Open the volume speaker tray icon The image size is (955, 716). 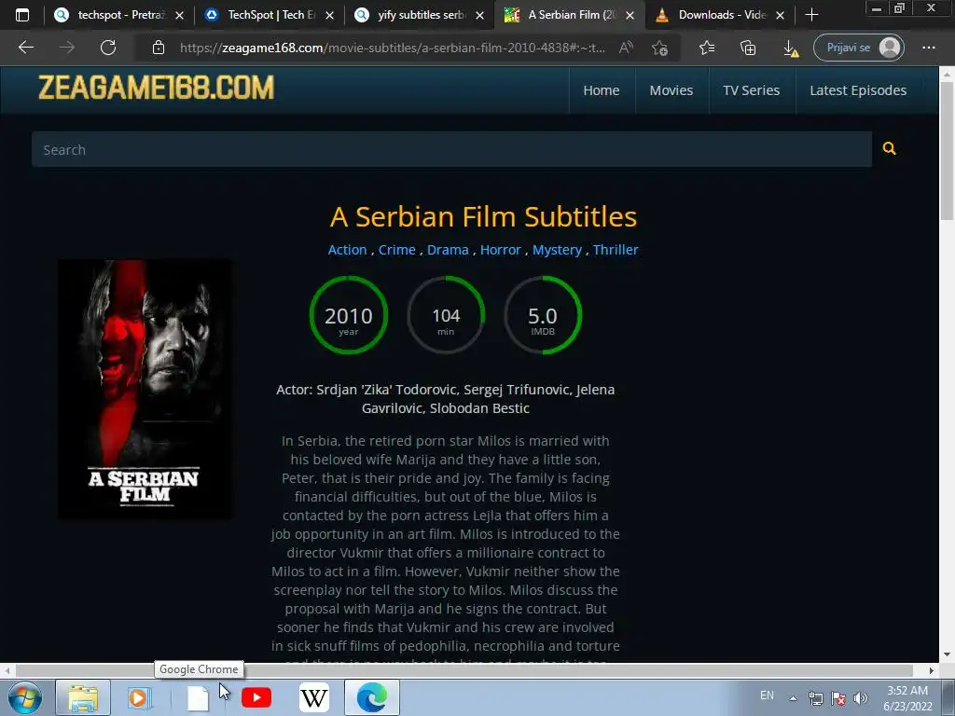click(x=861, y=698)
